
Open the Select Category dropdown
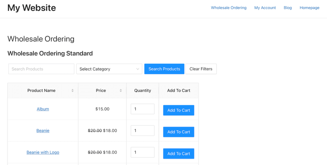pyautogui.click(x=109, y=69)
